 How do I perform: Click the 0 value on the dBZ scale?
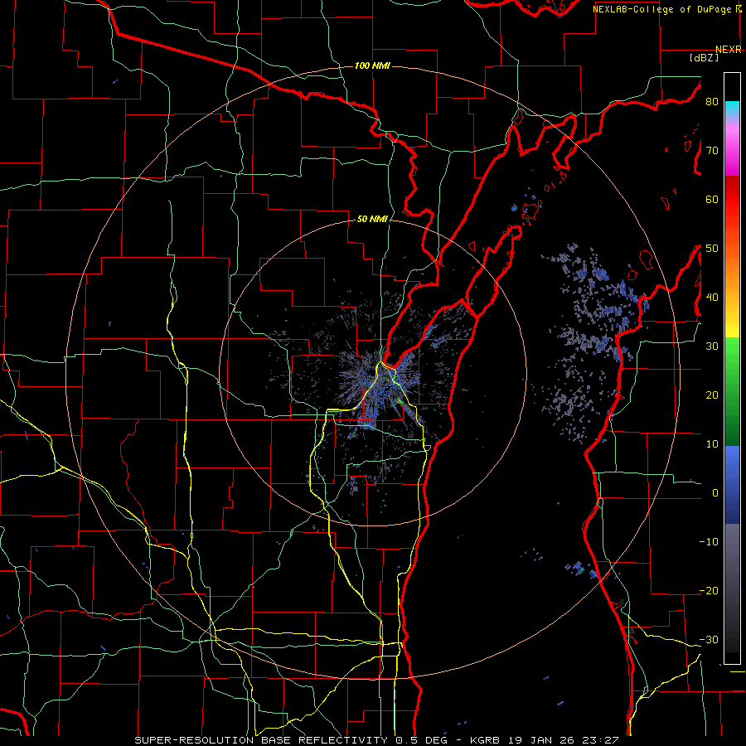(715, 493)
